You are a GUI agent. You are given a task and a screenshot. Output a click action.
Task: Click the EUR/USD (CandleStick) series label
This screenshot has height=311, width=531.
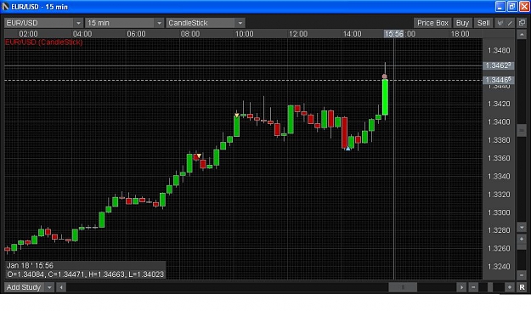coord(43,42)
